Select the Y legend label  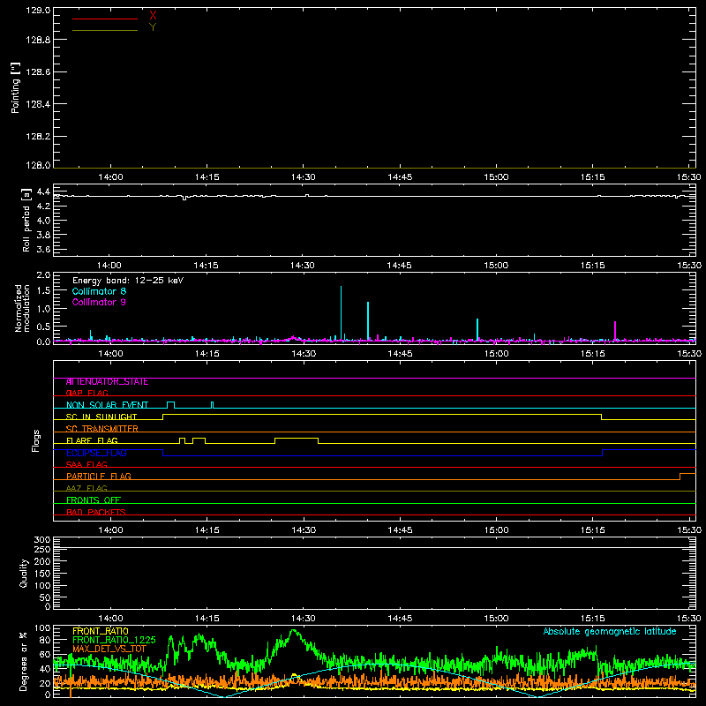pyautogui.click(x=153, y=27)
